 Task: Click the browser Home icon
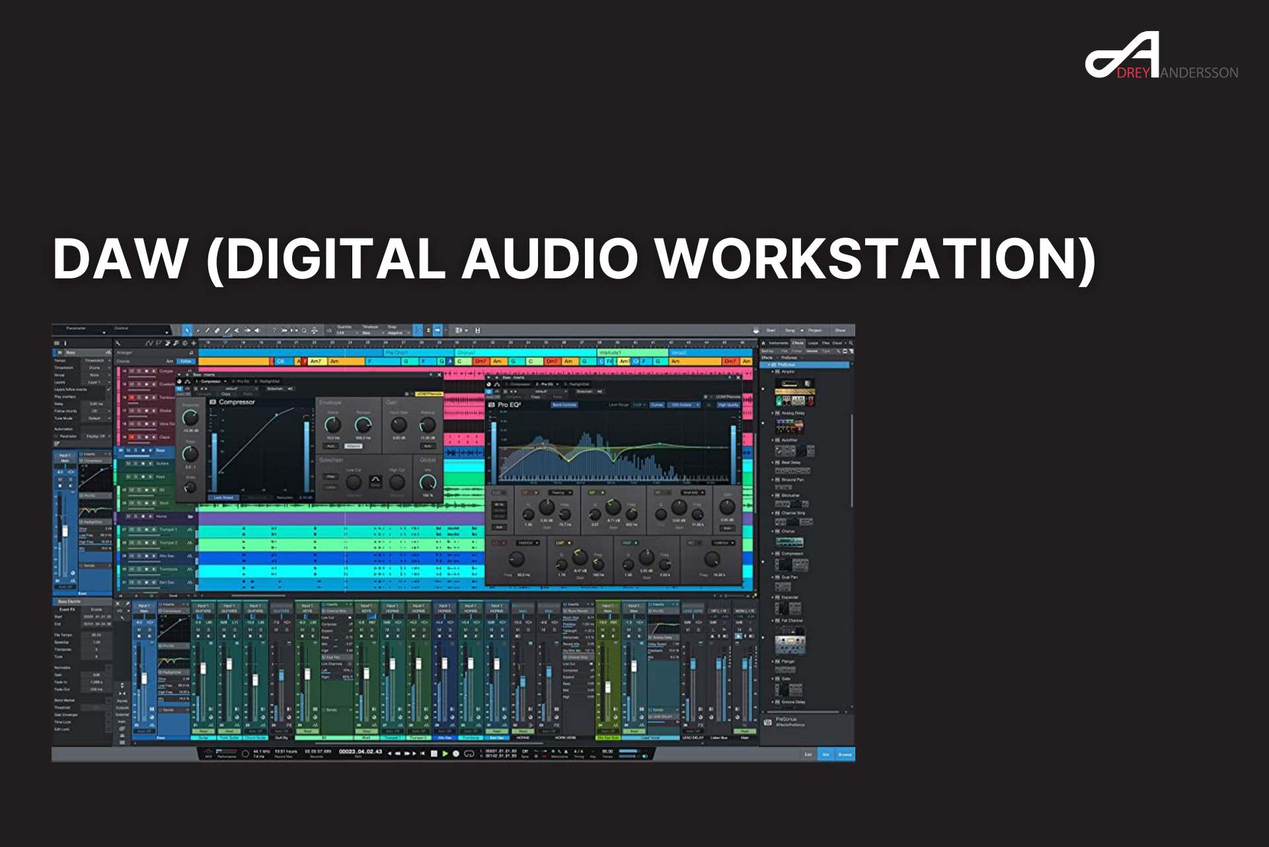coord(763,343)
